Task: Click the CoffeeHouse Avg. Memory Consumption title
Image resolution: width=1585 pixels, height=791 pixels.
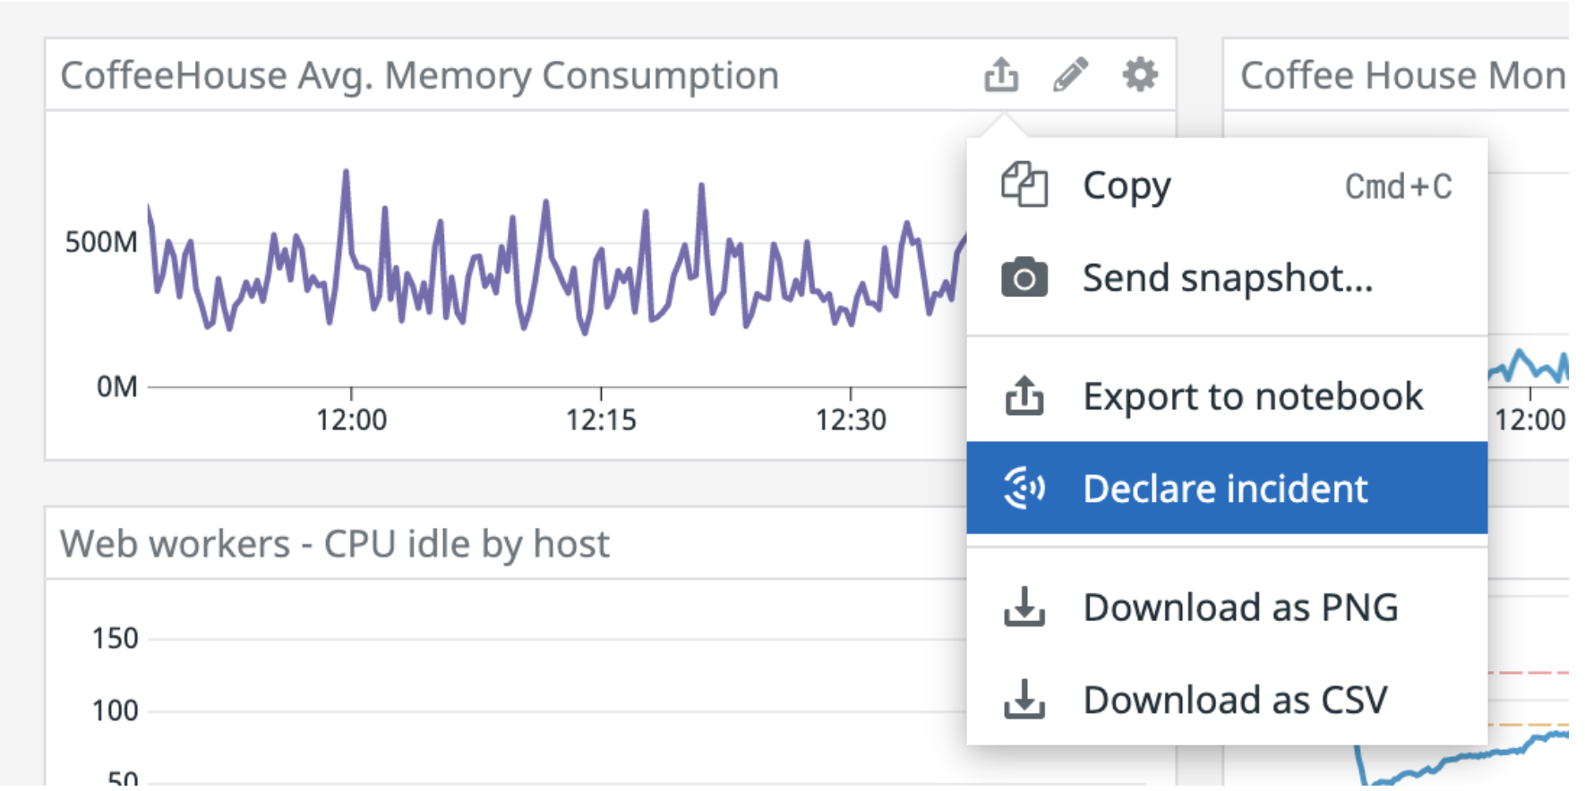Action: (419, 75)
